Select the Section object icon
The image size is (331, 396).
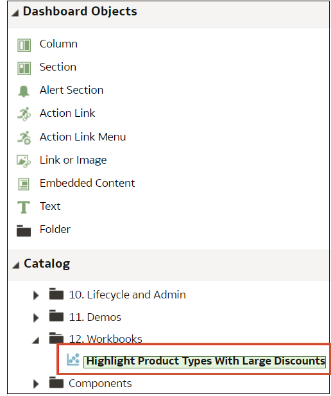click(x=24, y=68)
